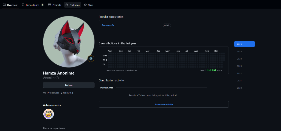Open the profile avatar image

point(69,42)
